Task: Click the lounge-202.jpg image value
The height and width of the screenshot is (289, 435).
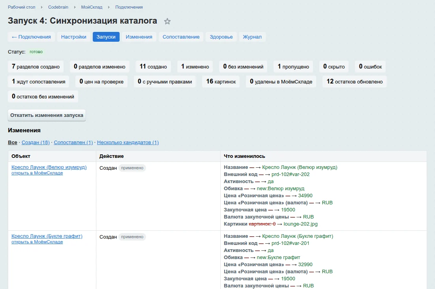Action: click(x=300, y=224)
